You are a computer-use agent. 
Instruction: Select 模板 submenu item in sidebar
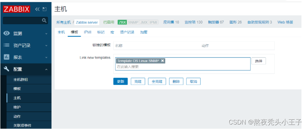[17, 89]
